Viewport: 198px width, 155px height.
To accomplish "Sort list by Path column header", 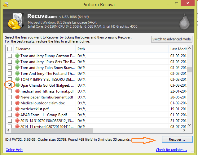I will click(x=122, y=49).
